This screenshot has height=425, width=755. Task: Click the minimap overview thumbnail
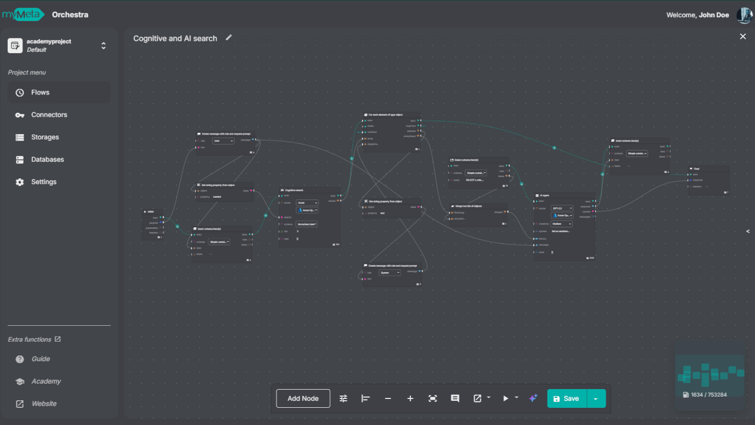(710, 374)
